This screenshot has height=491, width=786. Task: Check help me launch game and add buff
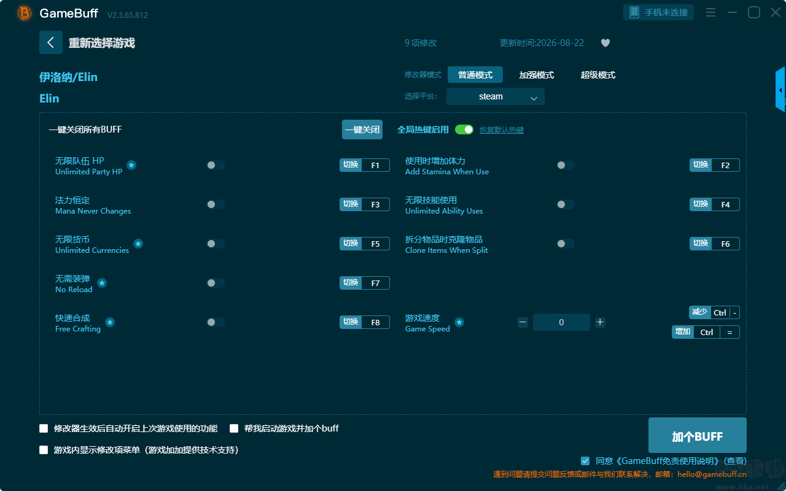pos(234,428)
